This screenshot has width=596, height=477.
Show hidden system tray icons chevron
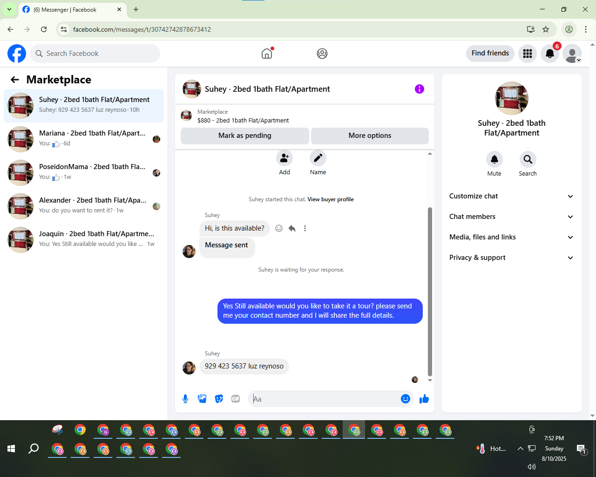pos(520,449)
